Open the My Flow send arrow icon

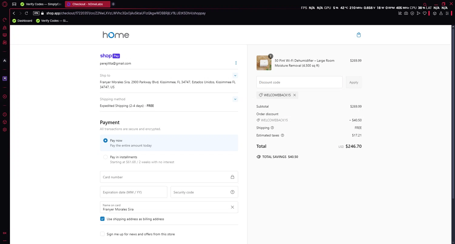tap(419, 13)
